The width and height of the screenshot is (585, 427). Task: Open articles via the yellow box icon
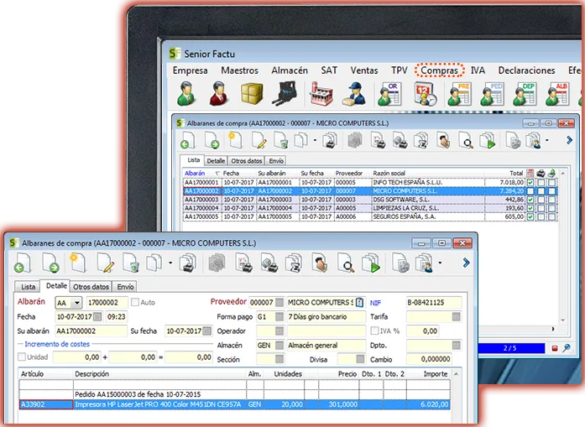(252, 94)
